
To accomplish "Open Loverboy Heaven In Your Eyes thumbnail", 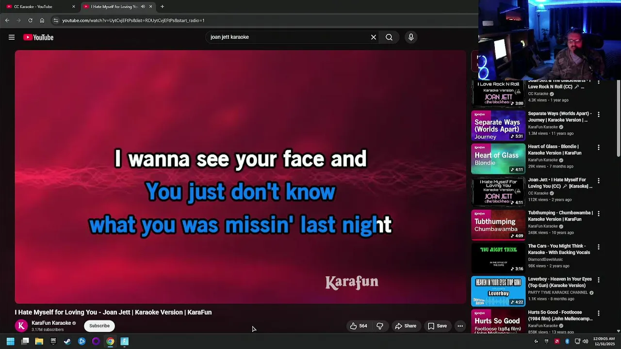I will [x=498, y=291].
